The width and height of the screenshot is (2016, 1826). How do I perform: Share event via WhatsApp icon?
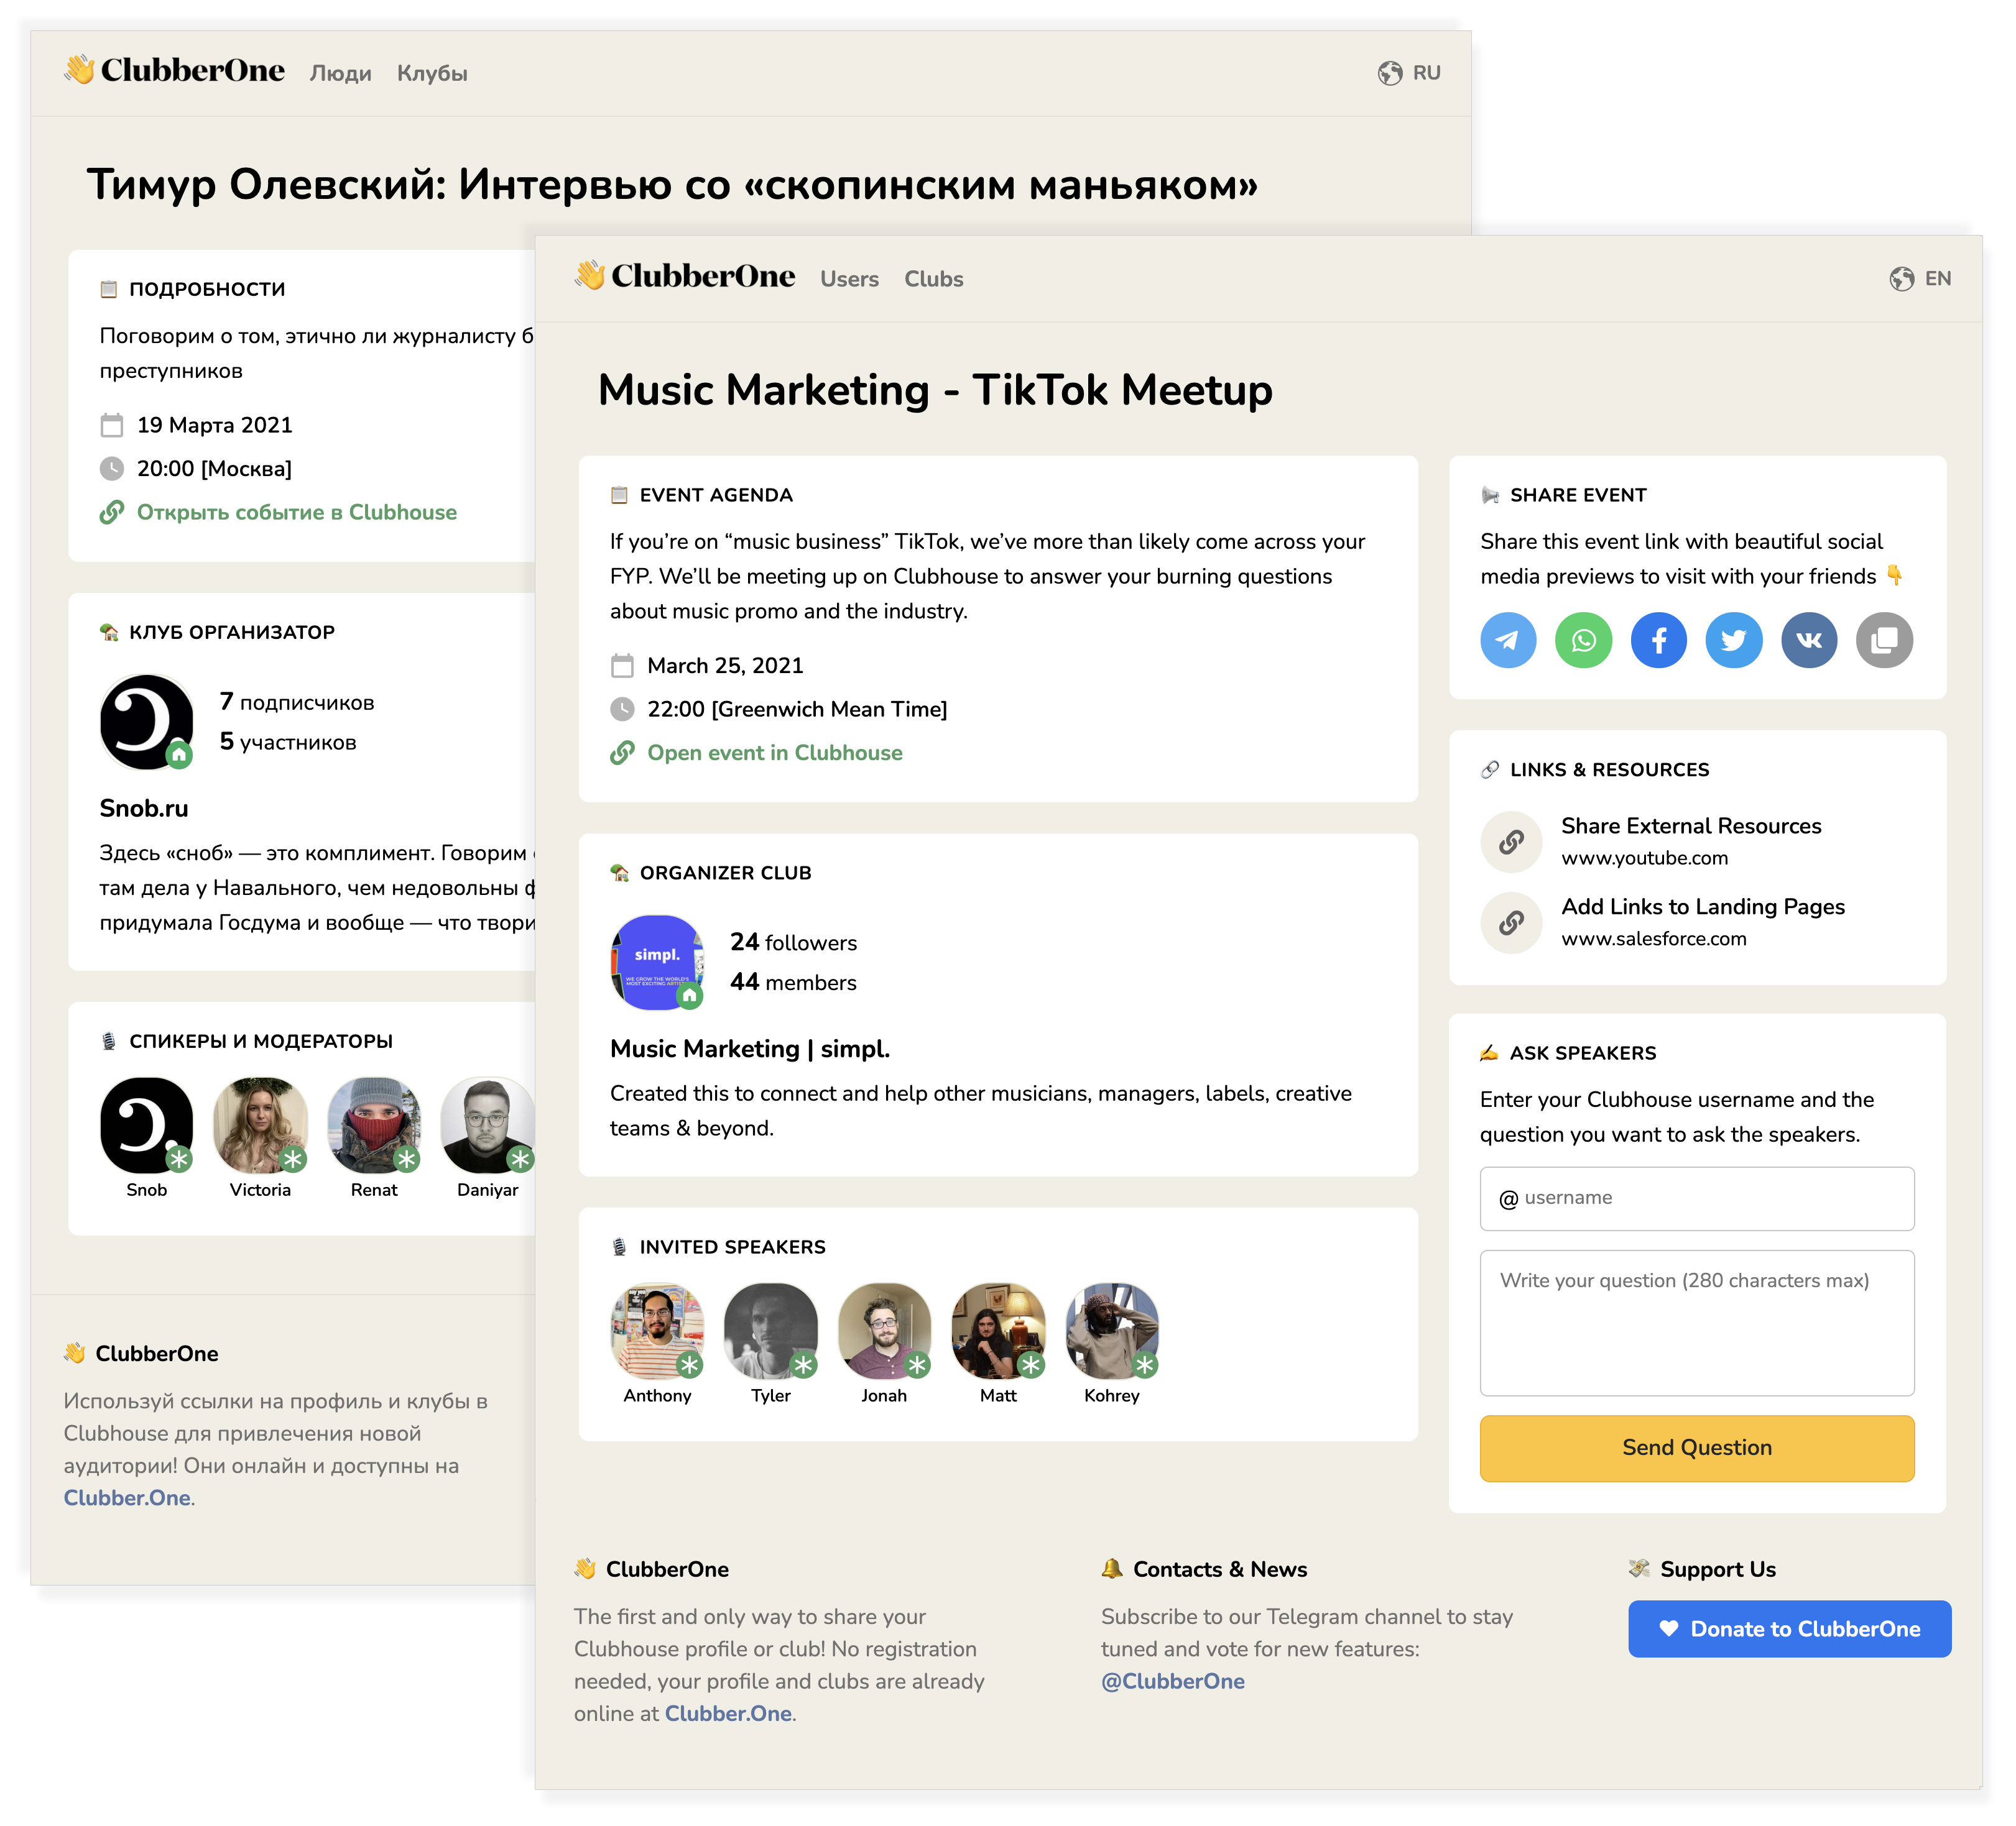click(1583, 640)
